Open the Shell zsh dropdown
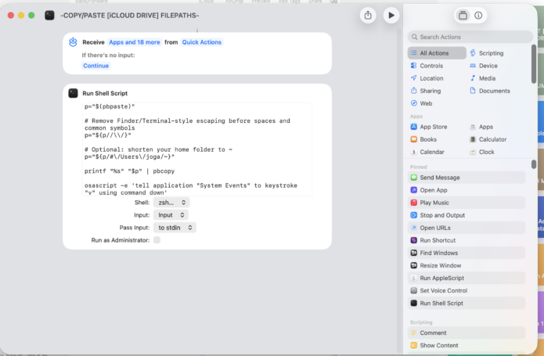Viewport: 544px width, 356px height. 171,203
